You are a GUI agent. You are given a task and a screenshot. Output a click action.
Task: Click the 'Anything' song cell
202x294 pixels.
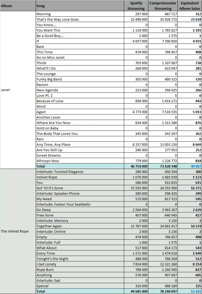coord(80,275)
